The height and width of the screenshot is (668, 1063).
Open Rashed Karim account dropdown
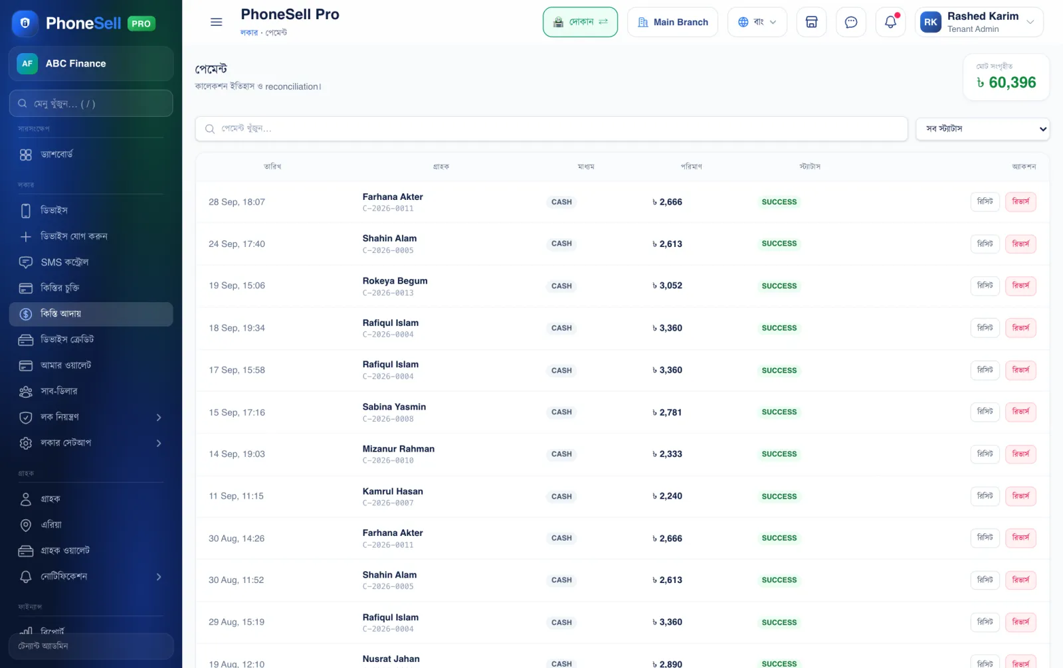pyautogui.click(x=979, y=22)
